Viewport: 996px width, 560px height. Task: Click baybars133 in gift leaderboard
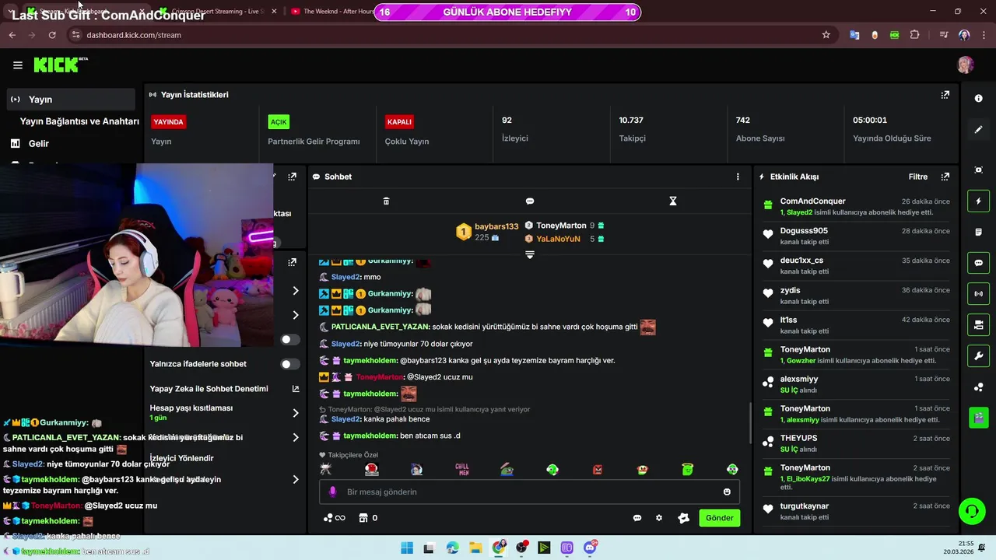(496, 226)
